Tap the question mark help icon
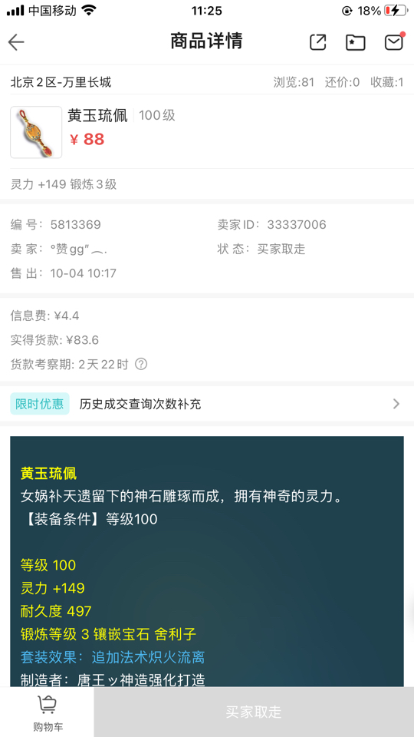This screenshot has width=414, height=737. click(141, 364)
